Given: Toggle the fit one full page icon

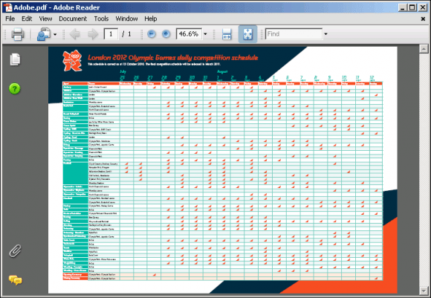Looking at the screenshot, I should (x=247, y=34).
